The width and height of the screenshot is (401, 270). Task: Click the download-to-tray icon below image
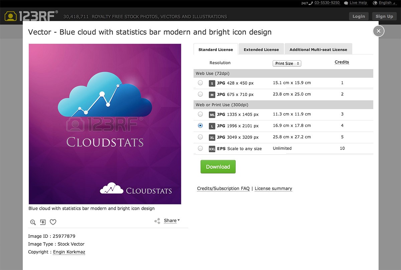coord(43,222)
